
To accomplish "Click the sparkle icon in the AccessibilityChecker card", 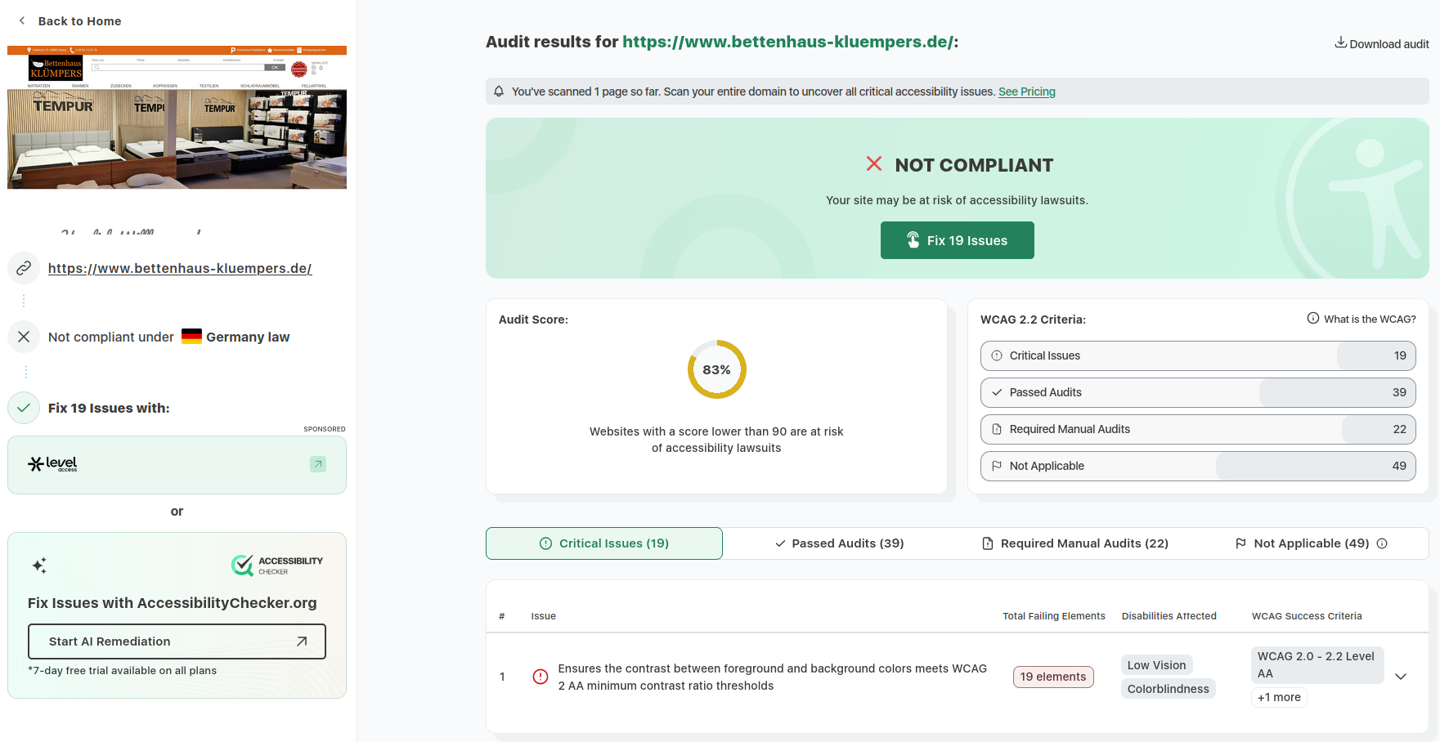I will [39, 565].
